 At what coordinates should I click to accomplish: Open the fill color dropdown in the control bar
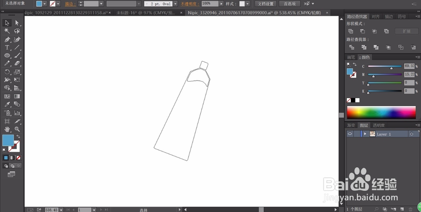[45, 4]
